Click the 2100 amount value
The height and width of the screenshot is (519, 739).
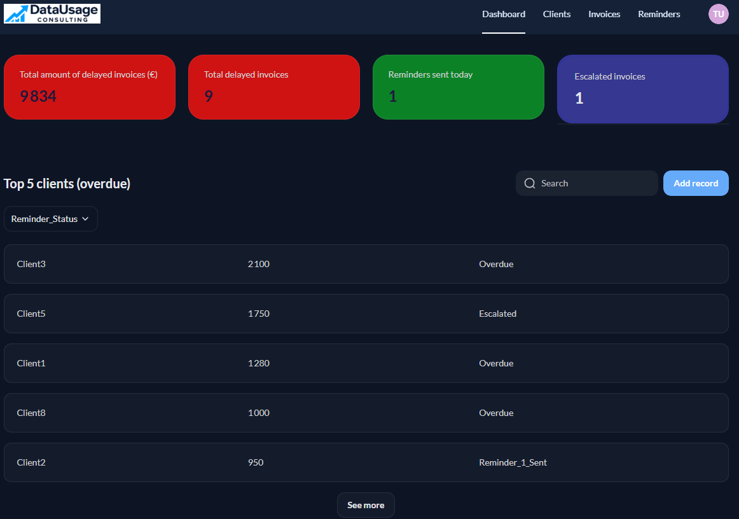click(x=259, y=264)
